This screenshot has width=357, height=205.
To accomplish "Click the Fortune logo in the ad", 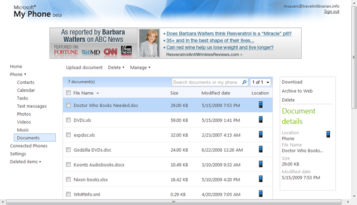I will (x=66, y=52).
